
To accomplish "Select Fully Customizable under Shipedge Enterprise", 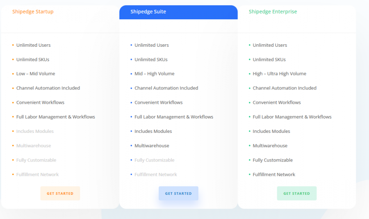I will pos(273,160).
